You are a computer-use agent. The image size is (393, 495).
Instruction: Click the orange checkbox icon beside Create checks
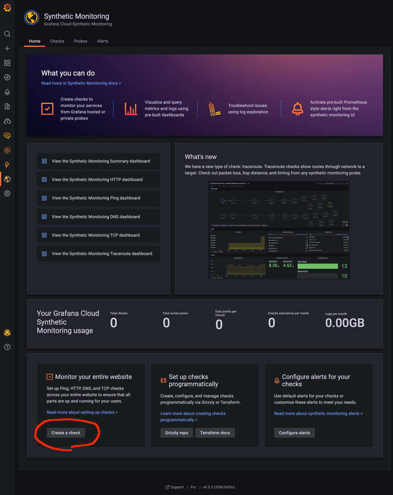pos(47,109)
